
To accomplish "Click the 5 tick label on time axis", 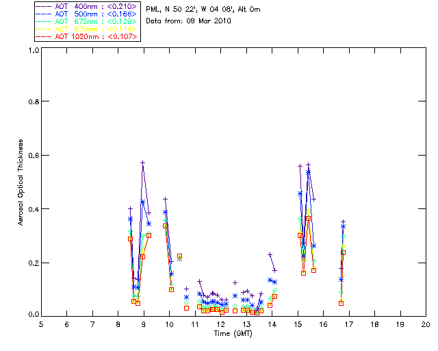I will pyautogui.click(x=41, y=324).
